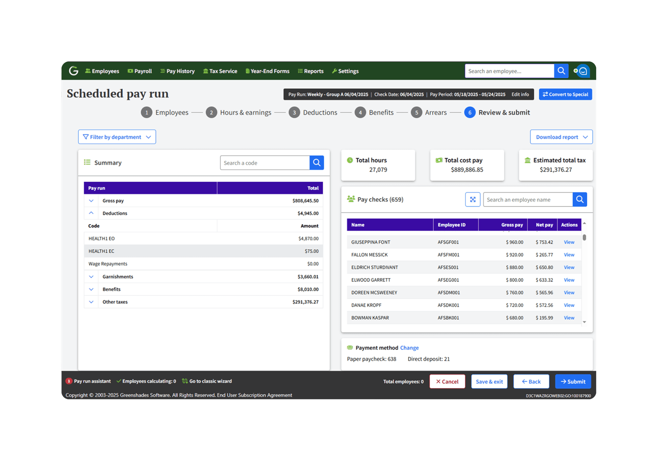Open the chat assistant icon
The image size is (658, 461).
tap(583, 71)
